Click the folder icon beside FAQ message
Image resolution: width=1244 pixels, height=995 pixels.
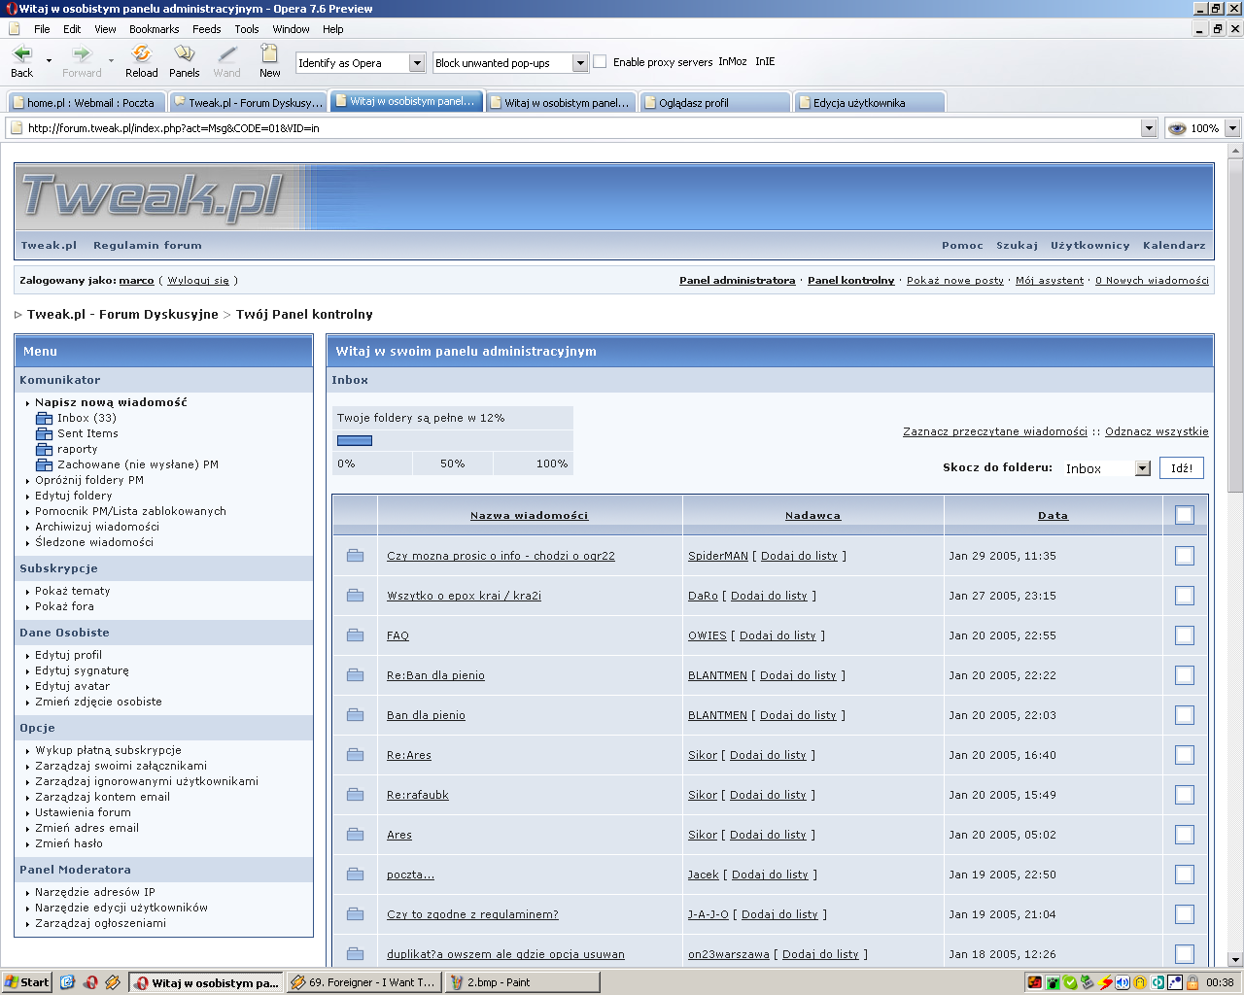click(x=355, y=635)
